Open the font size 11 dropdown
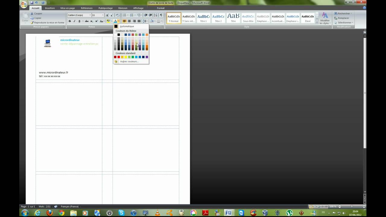386x217 pixels. click(x=103, y=15)
